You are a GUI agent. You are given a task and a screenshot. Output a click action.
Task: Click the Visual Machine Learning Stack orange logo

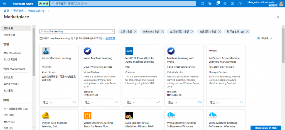click(x=87, y=116)
